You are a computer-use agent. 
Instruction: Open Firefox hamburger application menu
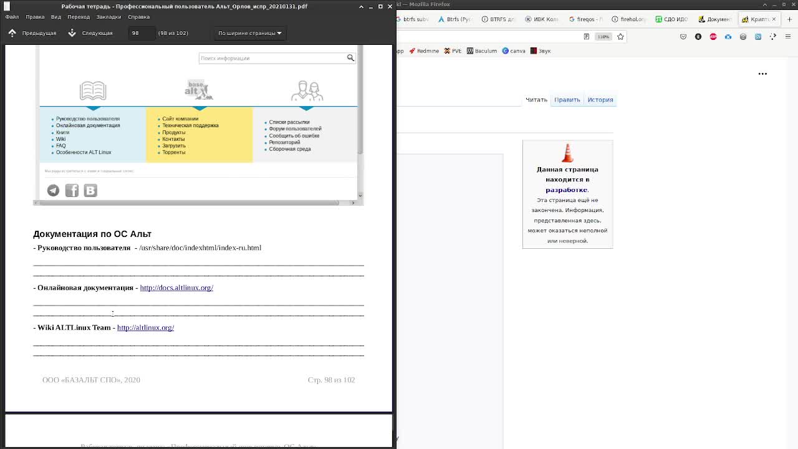click(788, 37)
